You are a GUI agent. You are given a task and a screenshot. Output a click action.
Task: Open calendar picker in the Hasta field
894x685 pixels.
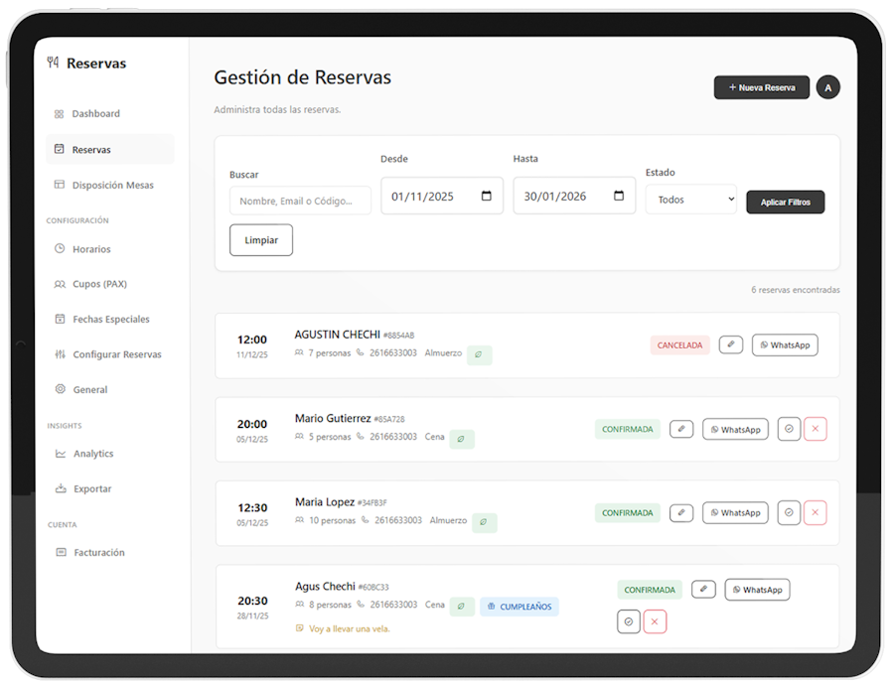[x=619, y=196]
